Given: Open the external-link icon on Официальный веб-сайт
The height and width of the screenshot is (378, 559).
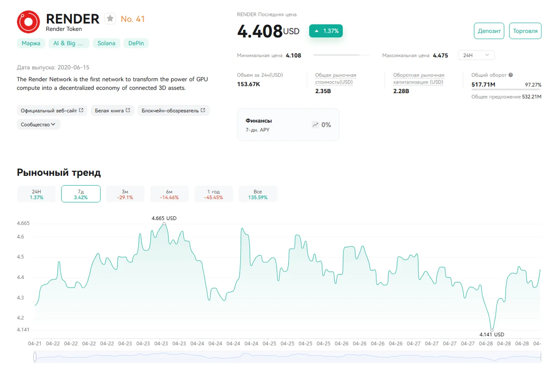Looking at the screenshot, I should [81, 110].
